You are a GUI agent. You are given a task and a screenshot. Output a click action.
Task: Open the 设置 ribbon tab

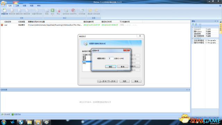point(24,6)
